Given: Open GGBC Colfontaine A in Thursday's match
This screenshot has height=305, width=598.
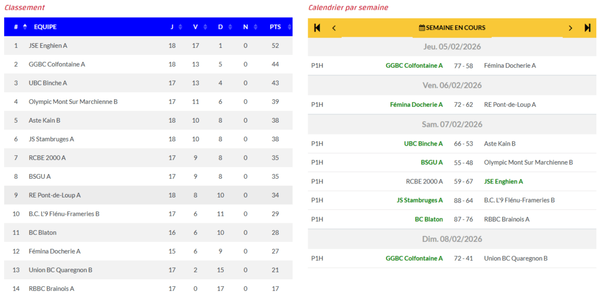Looking at the screenshot, I should [414, 65].
